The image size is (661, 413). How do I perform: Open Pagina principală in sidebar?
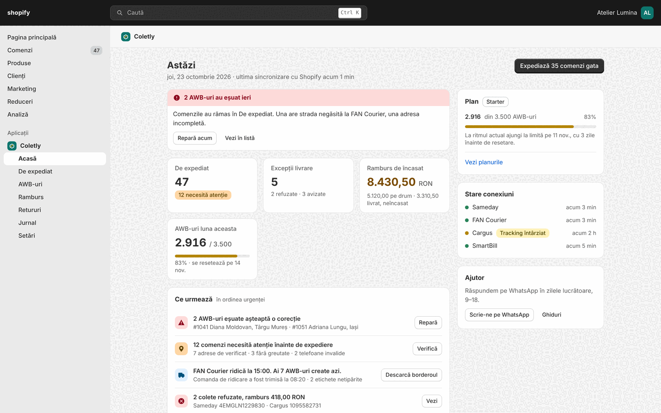pos(55,38)
